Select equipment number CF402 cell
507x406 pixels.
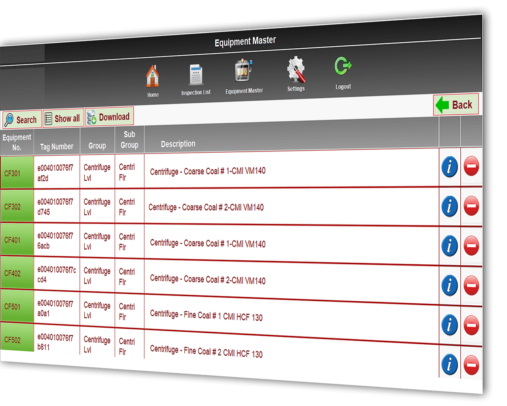17,273
